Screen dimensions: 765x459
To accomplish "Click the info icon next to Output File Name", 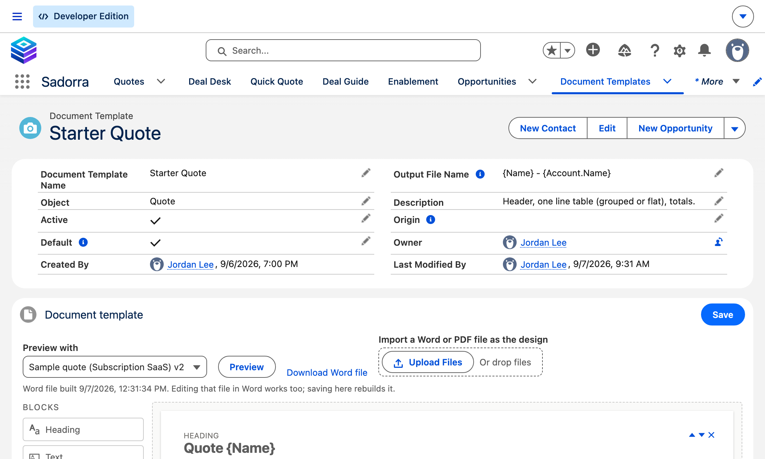I will coord(480,174).
